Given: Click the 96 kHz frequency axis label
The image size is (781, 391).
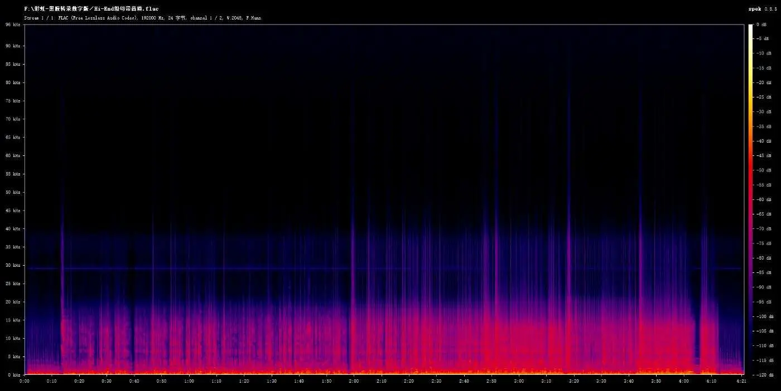Looking at the screenshot, I should pos(13,25).
